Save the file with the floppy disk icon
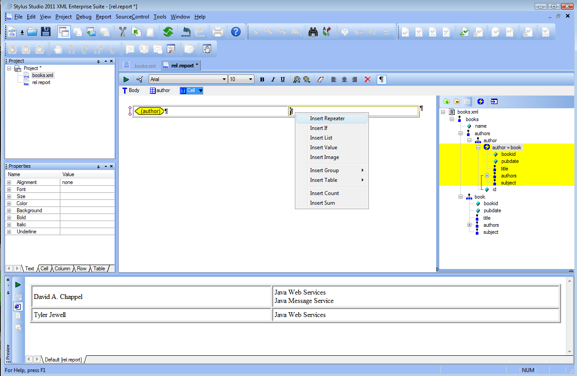Screen dimensions: 577x376 pyautogui.click(x=46, y=32)
